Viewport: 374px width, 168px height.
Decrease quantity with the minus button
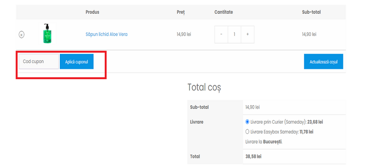221,34
